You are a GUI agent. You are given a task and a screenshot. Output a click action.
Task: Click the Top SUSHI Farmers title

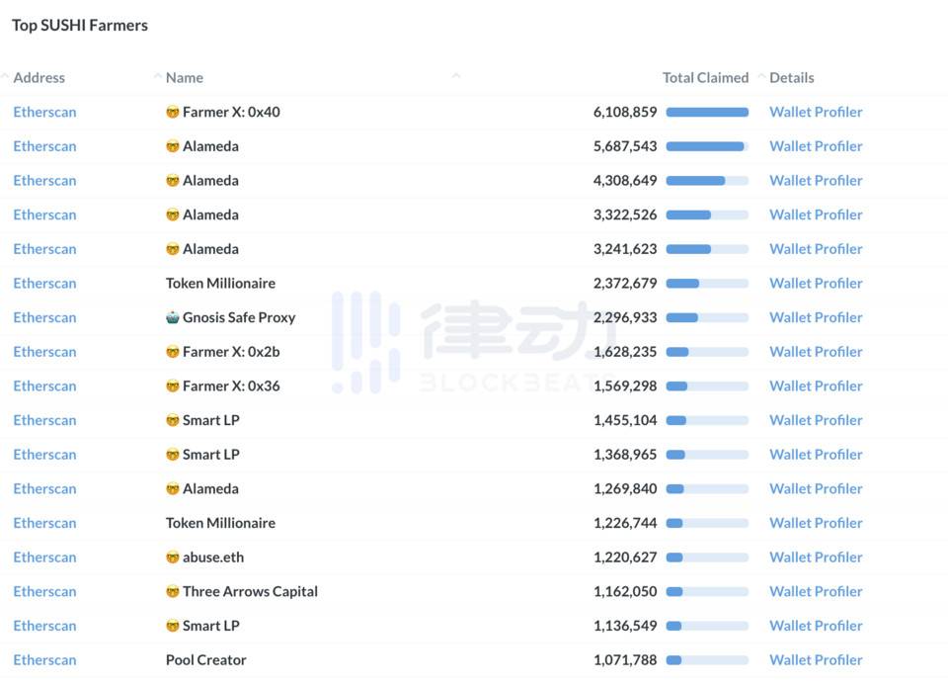coord(80,26)
